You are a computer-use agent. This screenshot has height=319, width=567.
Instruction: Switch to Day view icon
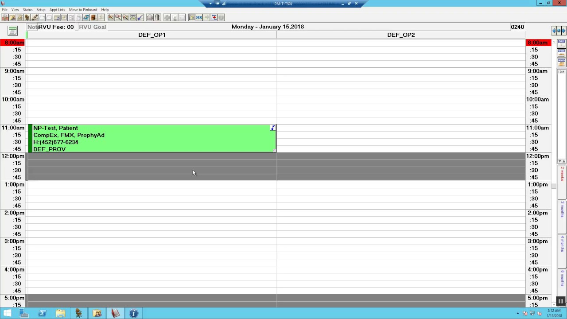click(x=562, y=43)
